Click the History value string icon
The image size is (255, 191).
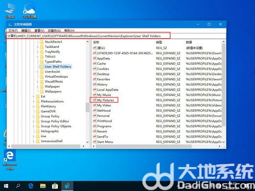pos(95,84)
